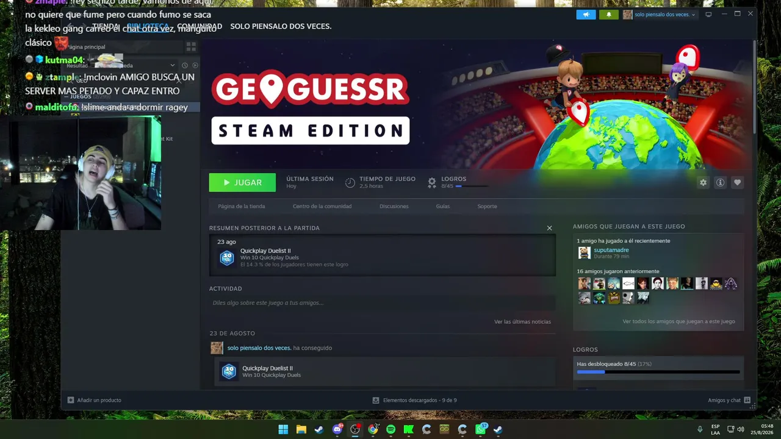Open the purple hooded-figure friend avatar
The height and width of the screenshot is (439, 781).
[x=731, y=284]
